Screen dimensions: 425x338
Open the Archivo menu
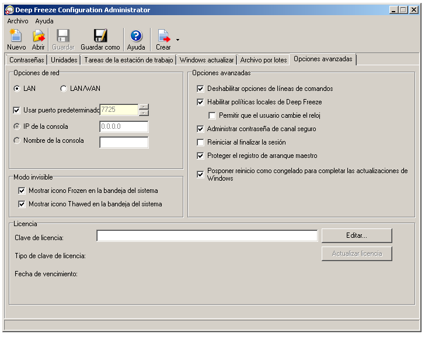pyautogui.click(x=18, y=21)
